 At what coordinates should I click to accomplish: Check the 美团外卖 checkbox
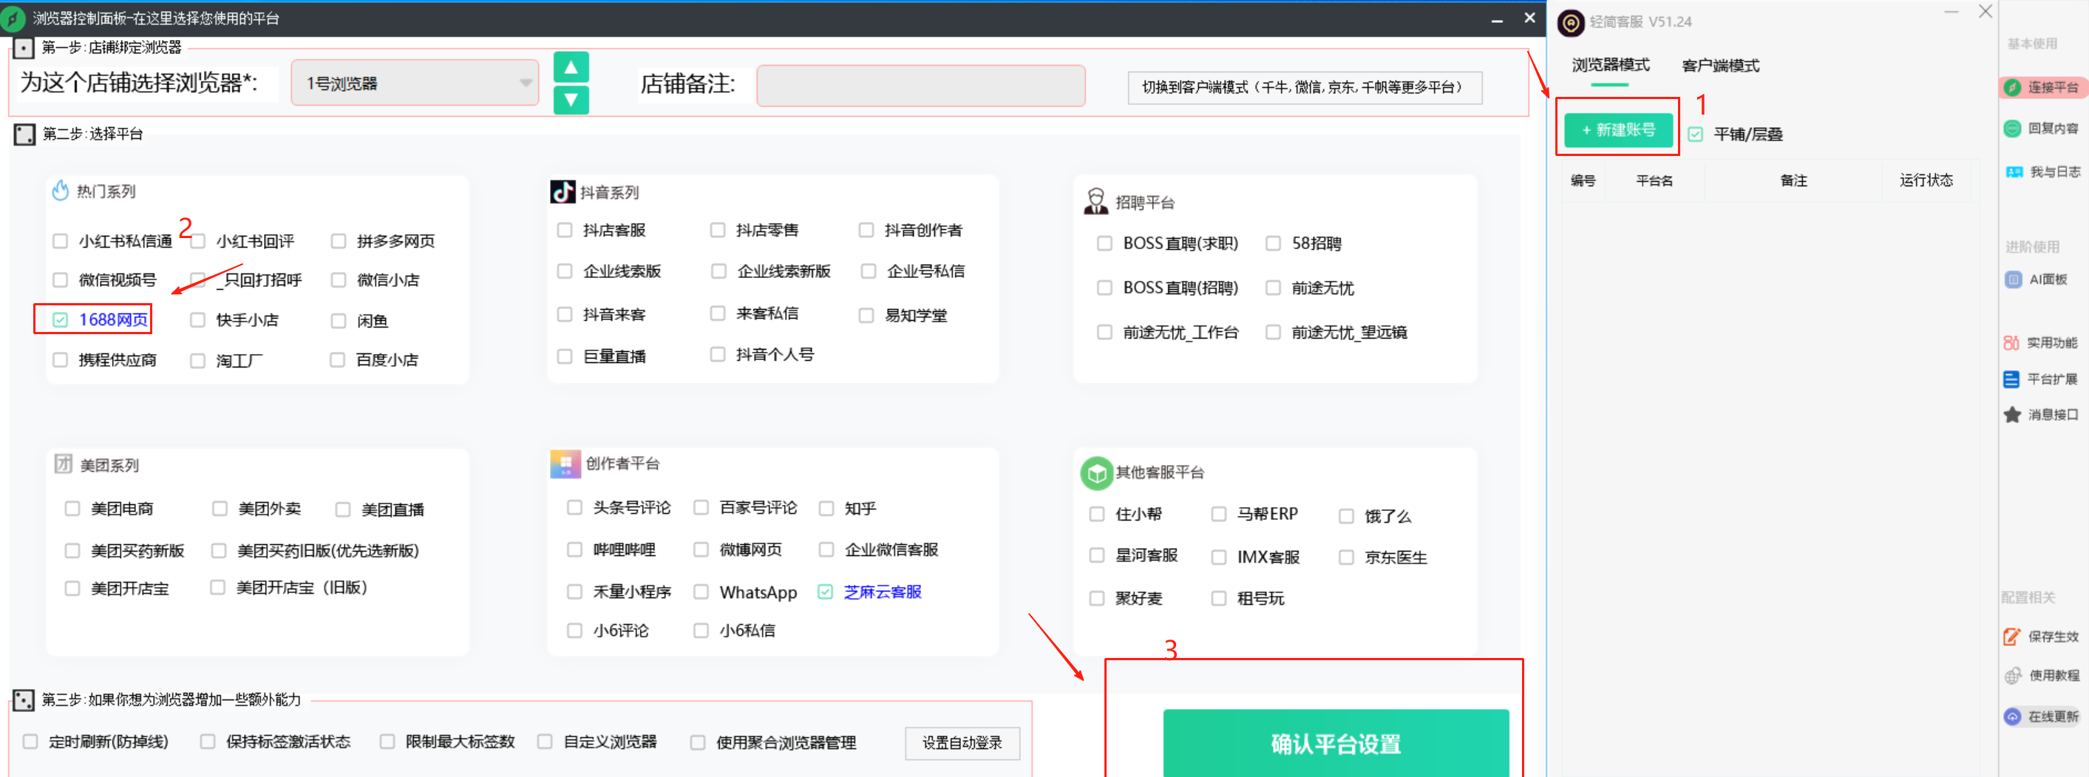(x=219, y=509)
